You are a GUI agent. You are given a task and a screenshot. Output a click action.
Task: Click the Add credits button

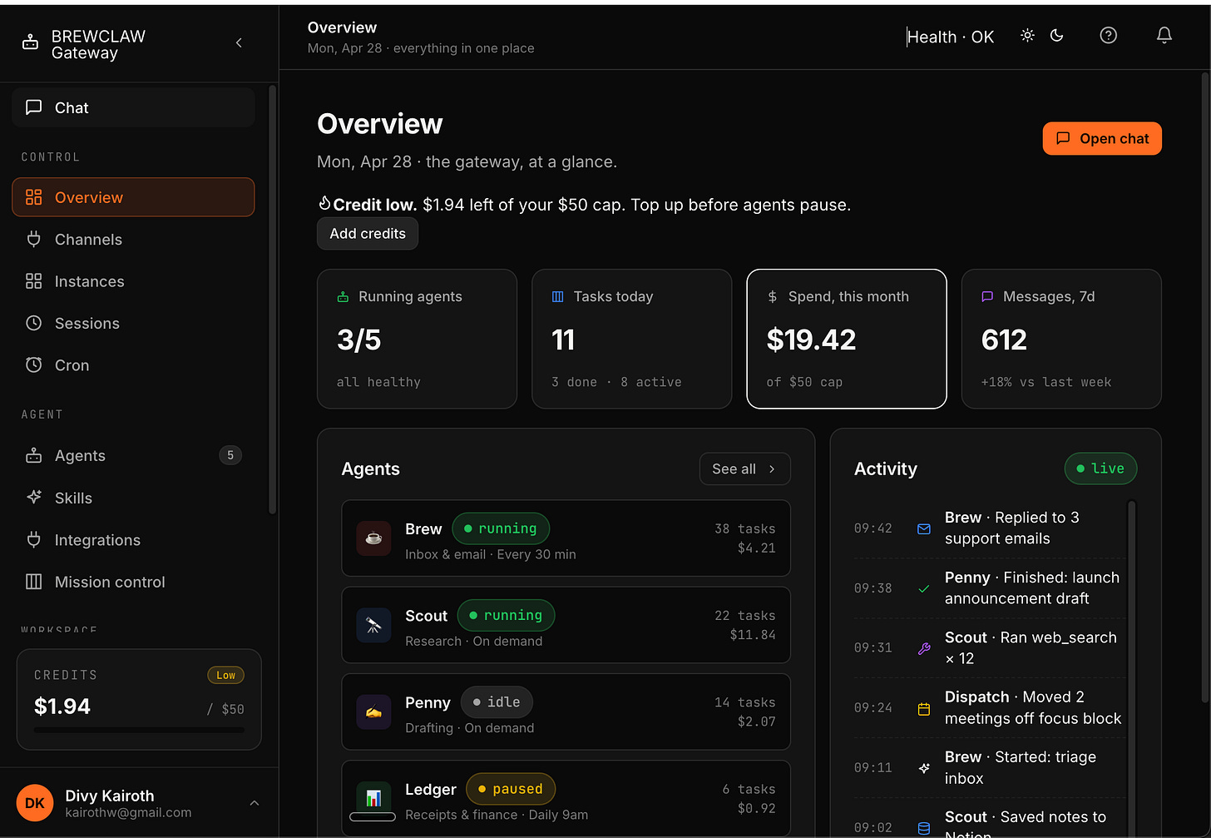click(368, 234)
